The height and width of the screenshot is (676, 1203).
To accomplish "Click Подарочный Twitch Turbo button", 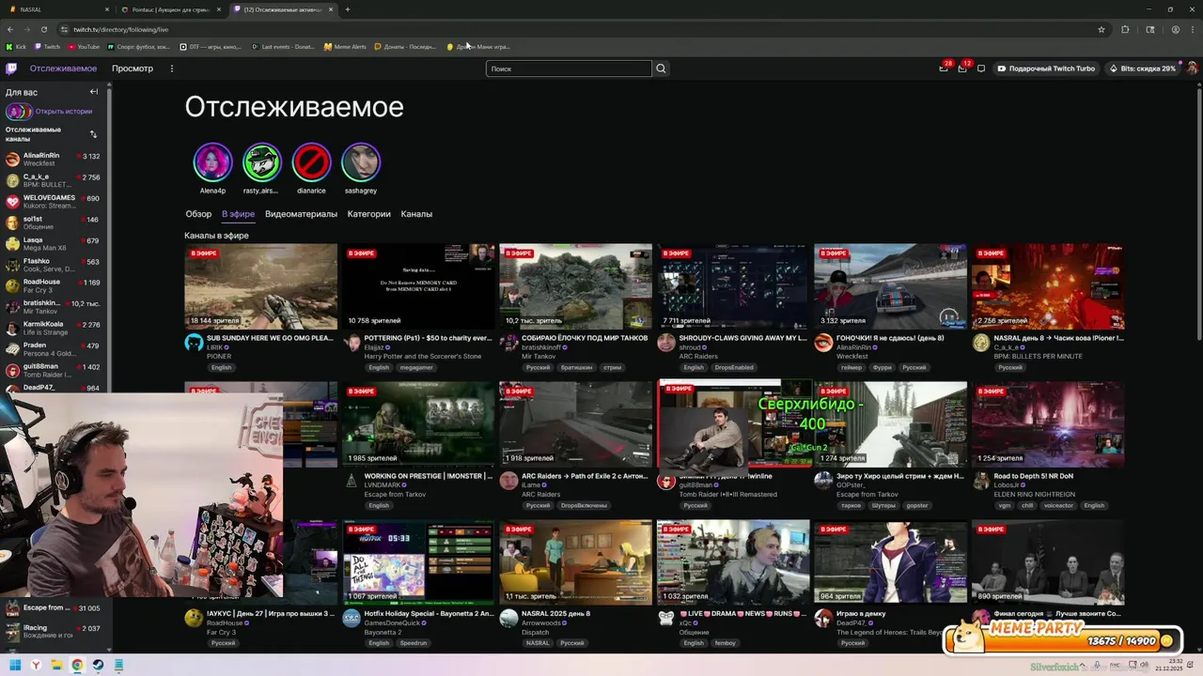I will coord(1046,69).
